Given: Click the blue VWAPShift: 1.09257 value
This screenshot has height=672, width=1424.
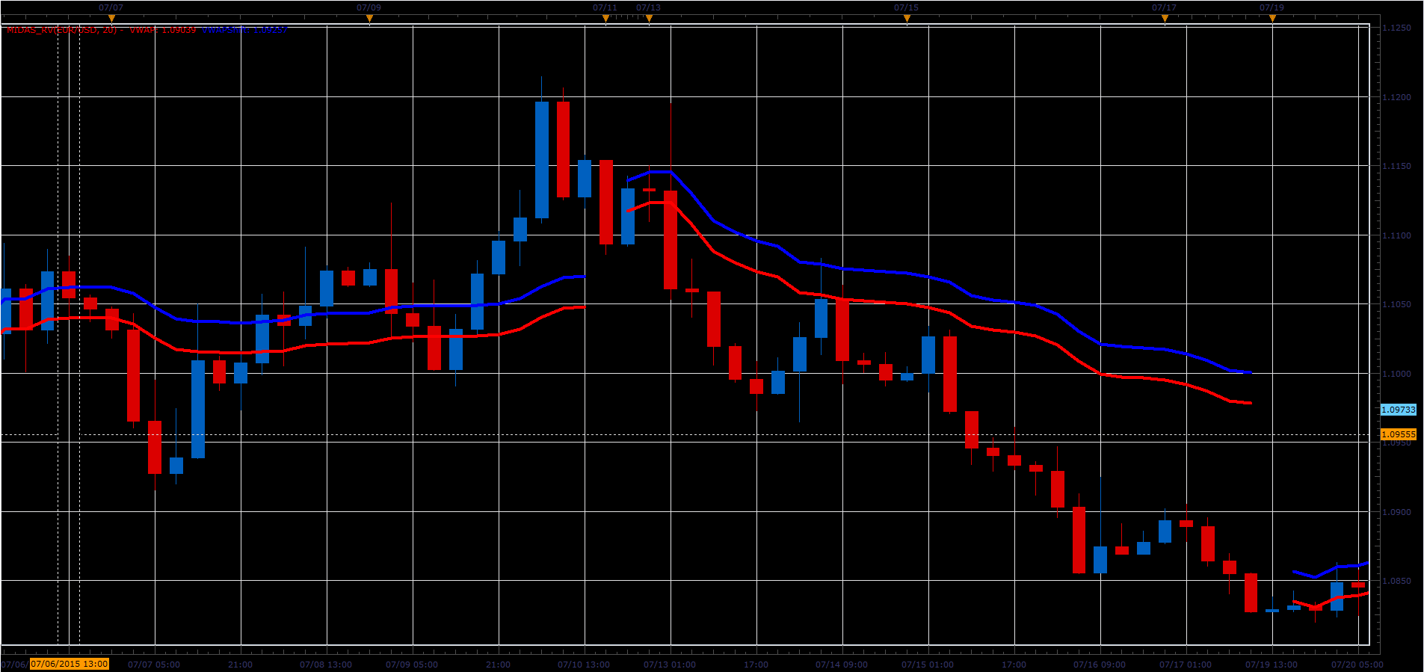Looking at the screenshot, I should pos(244,30).
